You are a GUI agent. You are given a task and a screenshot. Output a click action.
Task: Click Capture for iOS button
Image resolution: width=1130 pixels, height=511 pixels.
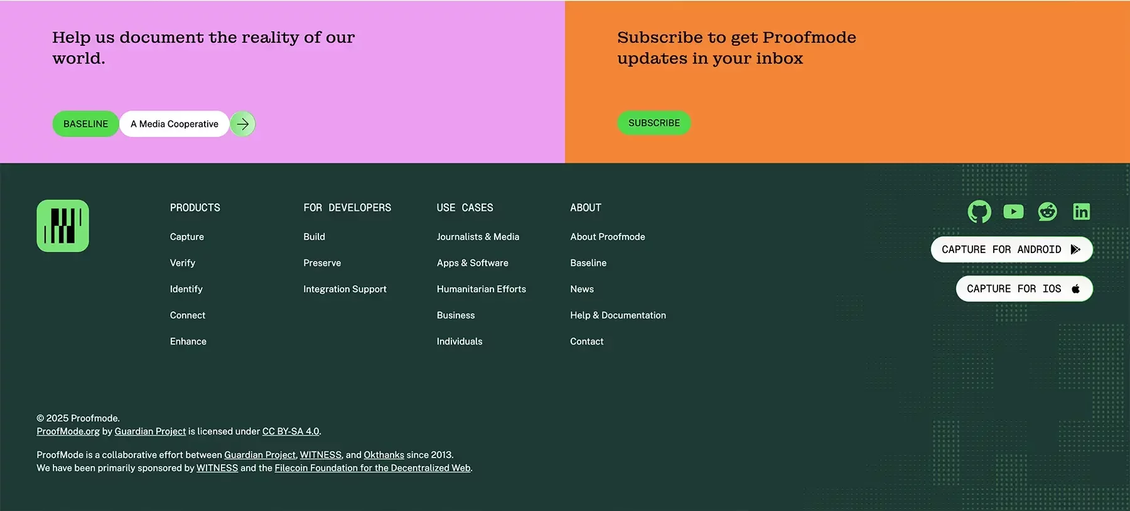1024,289
